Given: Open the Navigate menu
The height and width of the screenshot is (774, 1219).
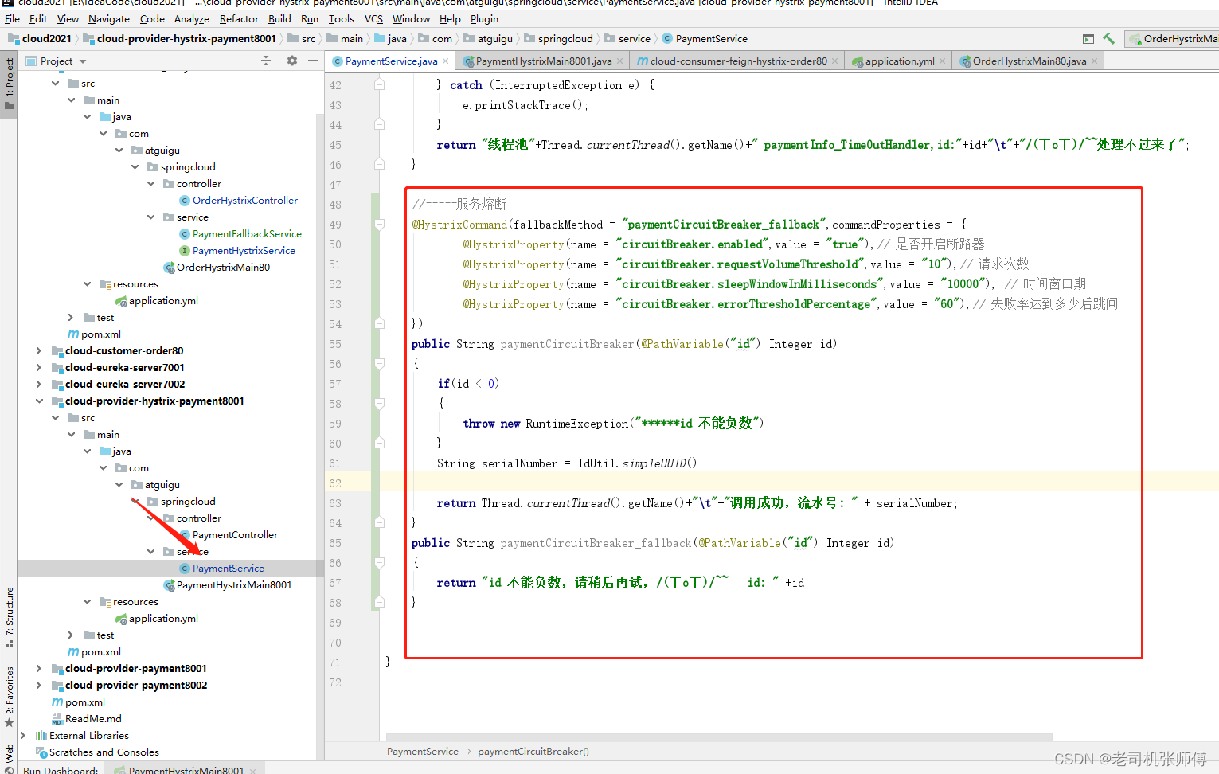Looking at the screenshot, I should (108, 18).
